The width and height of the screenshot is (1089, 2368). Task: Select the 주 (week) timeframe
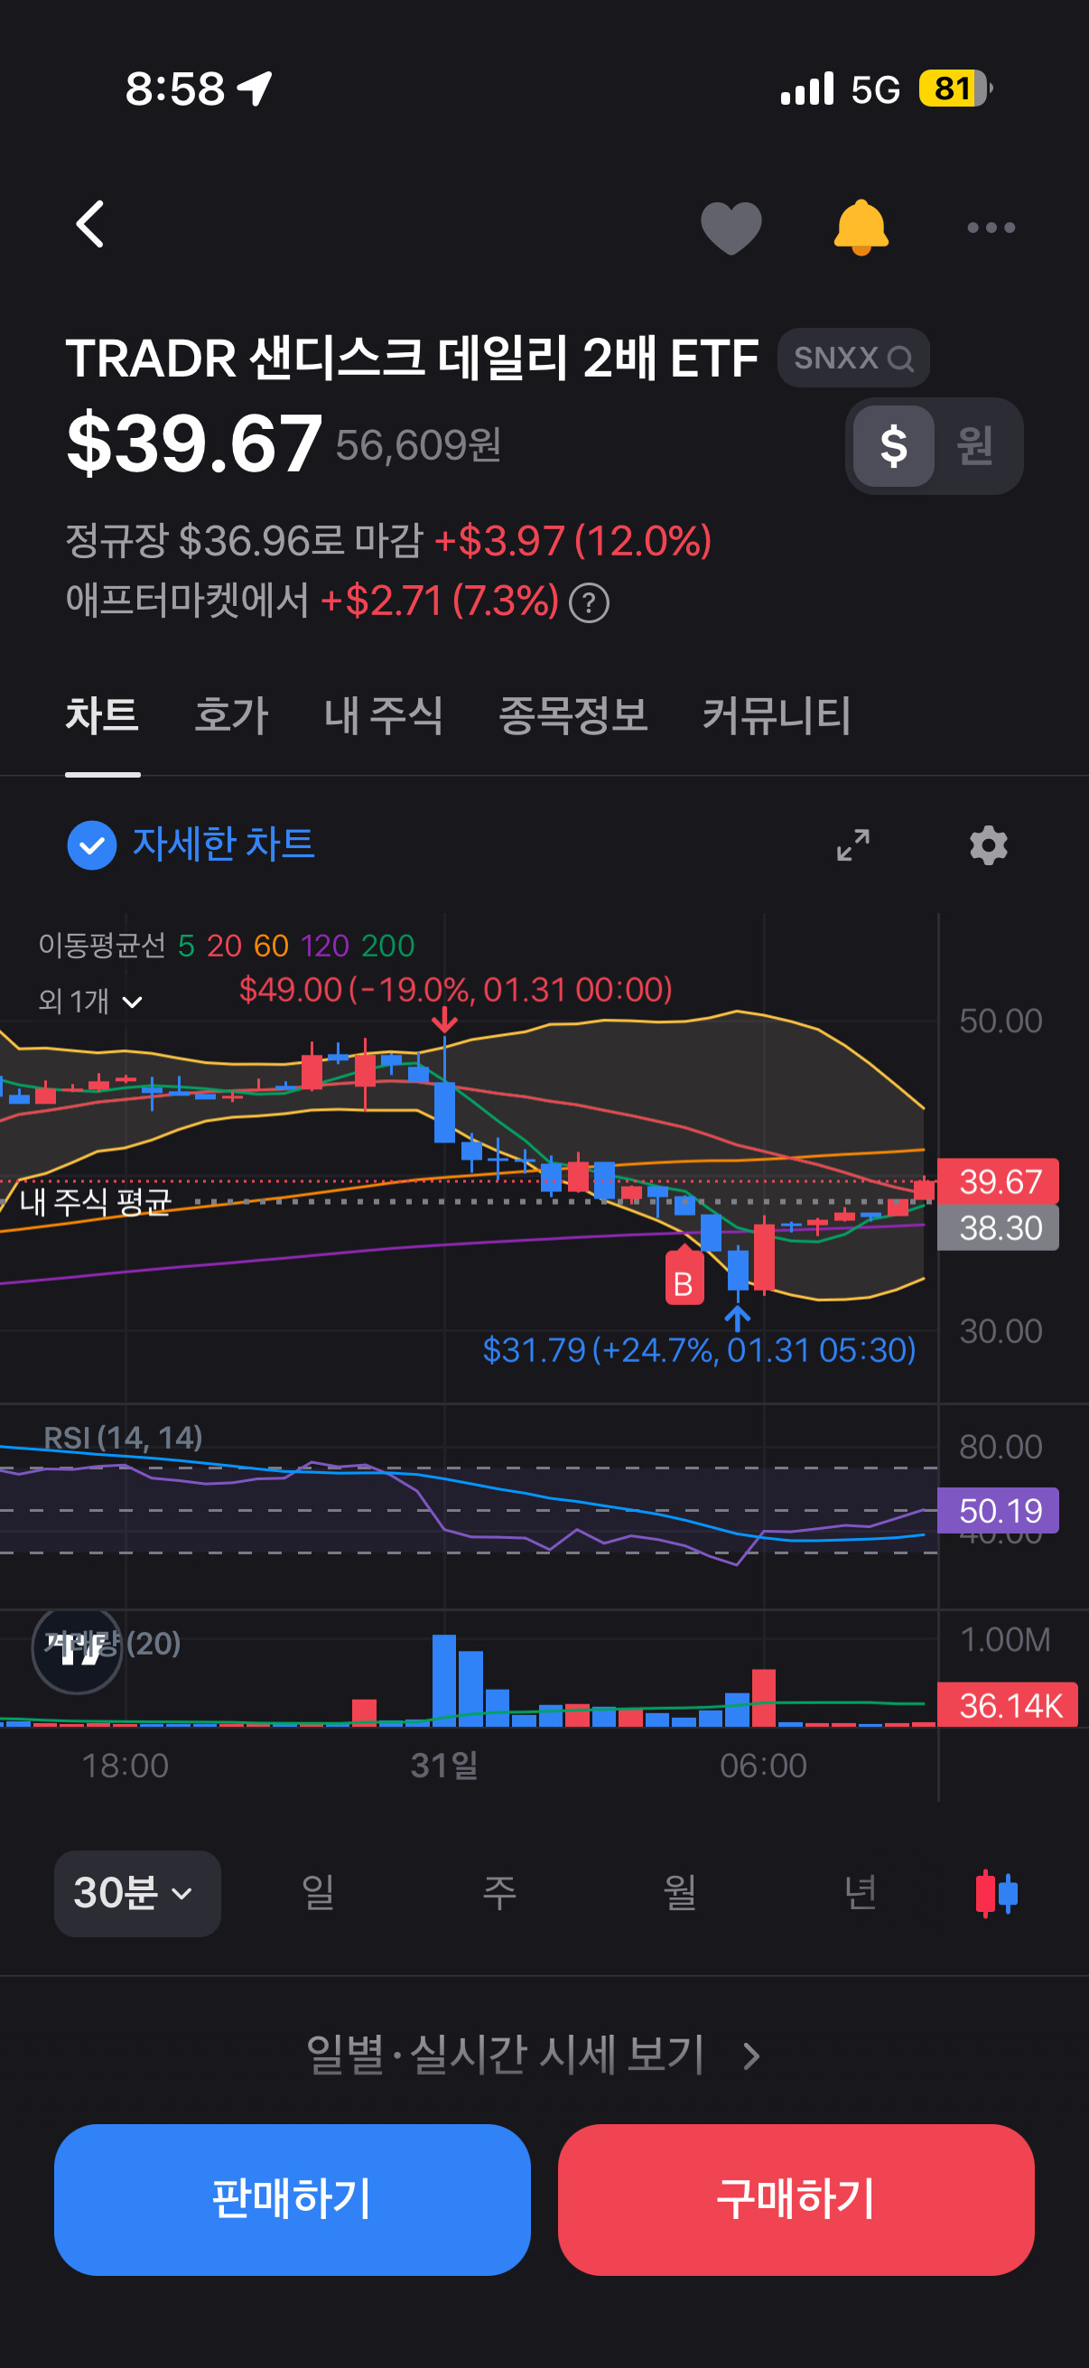coord(499,1894)
